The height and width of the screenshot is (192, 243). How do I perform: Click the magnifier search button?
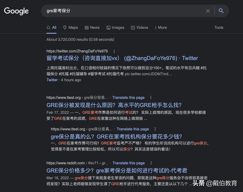click(221, 11)
